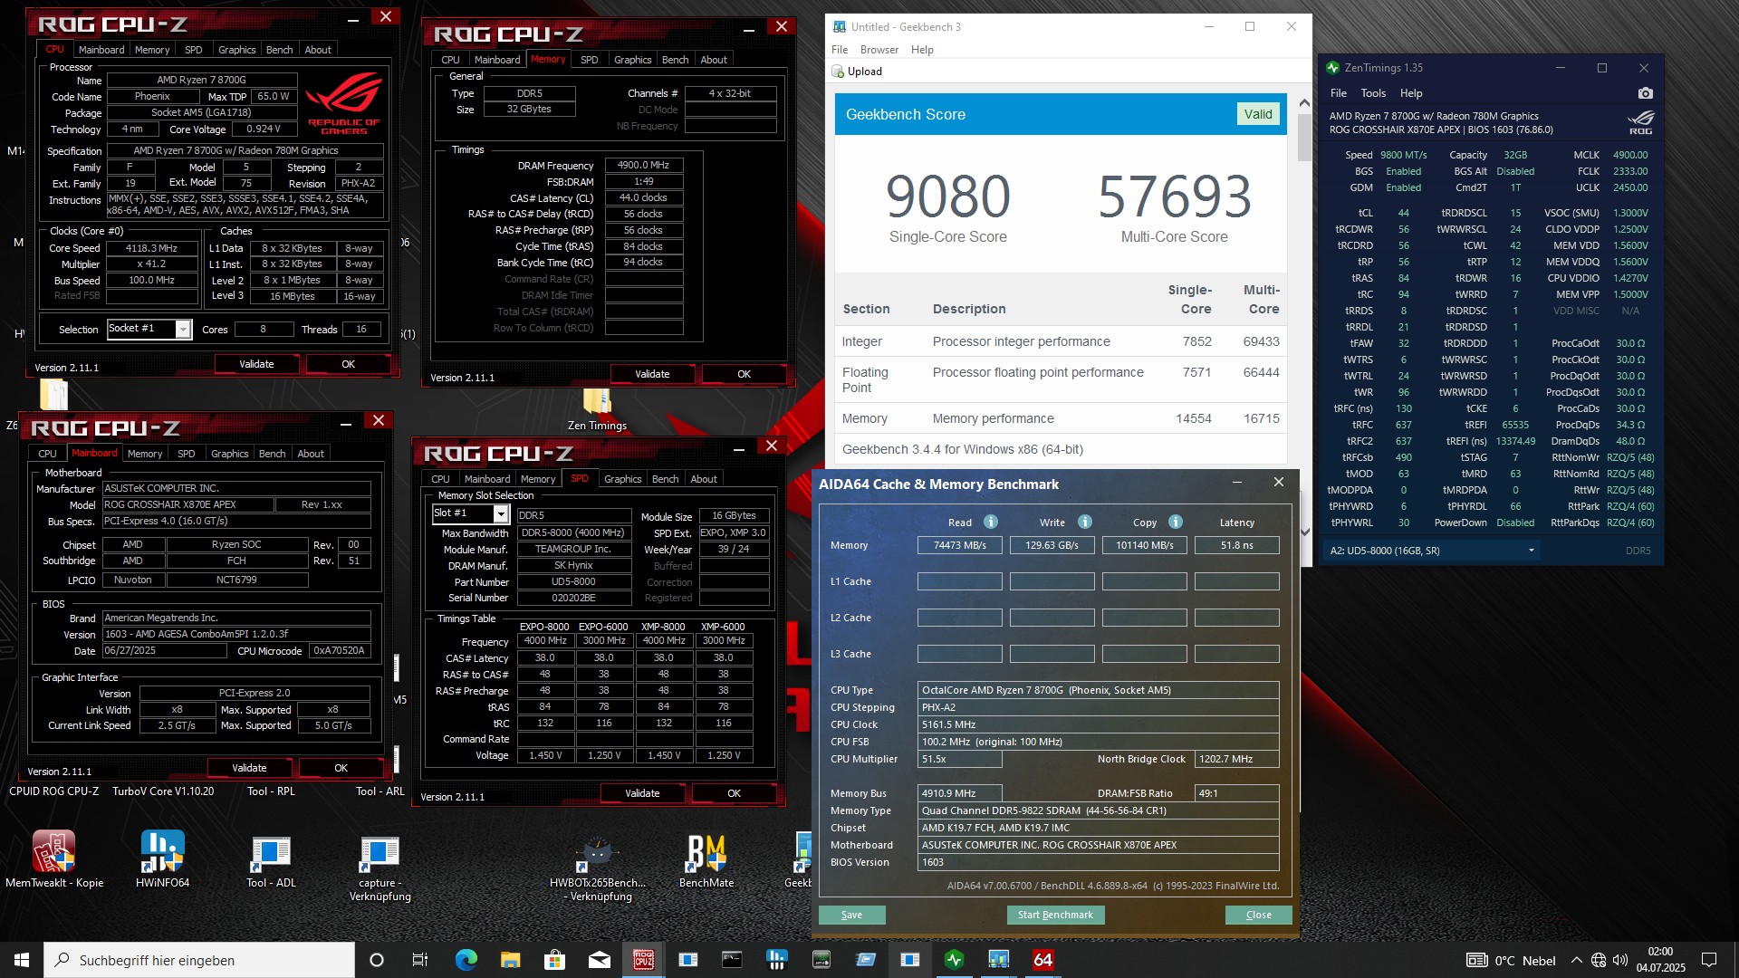Open File Explorer from taskbar

pyautogui.click(x=510, y=960)
